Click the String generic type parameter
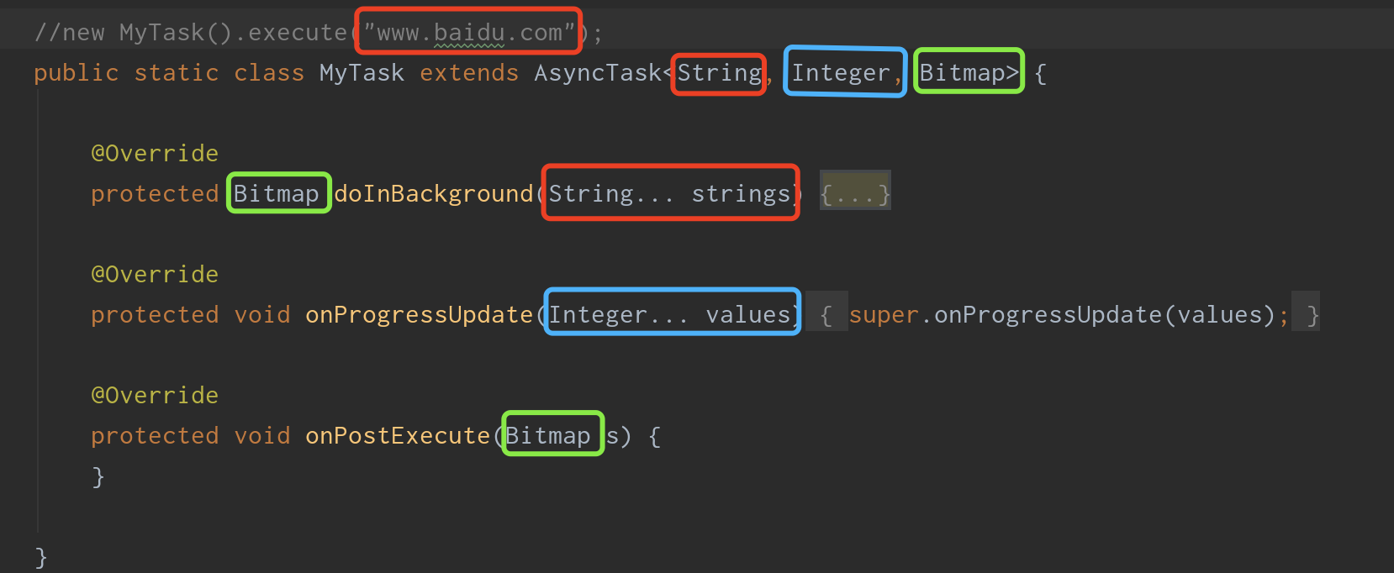 click(720, 73)
